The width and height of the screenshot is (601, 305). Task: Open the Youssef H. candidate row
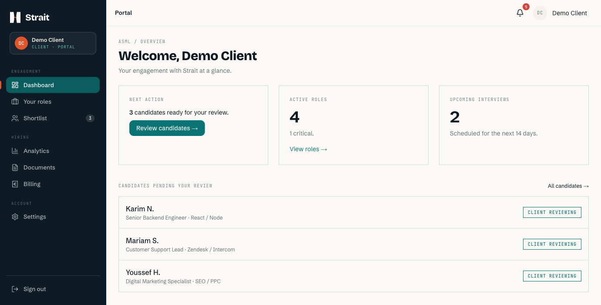pos(354,276)
